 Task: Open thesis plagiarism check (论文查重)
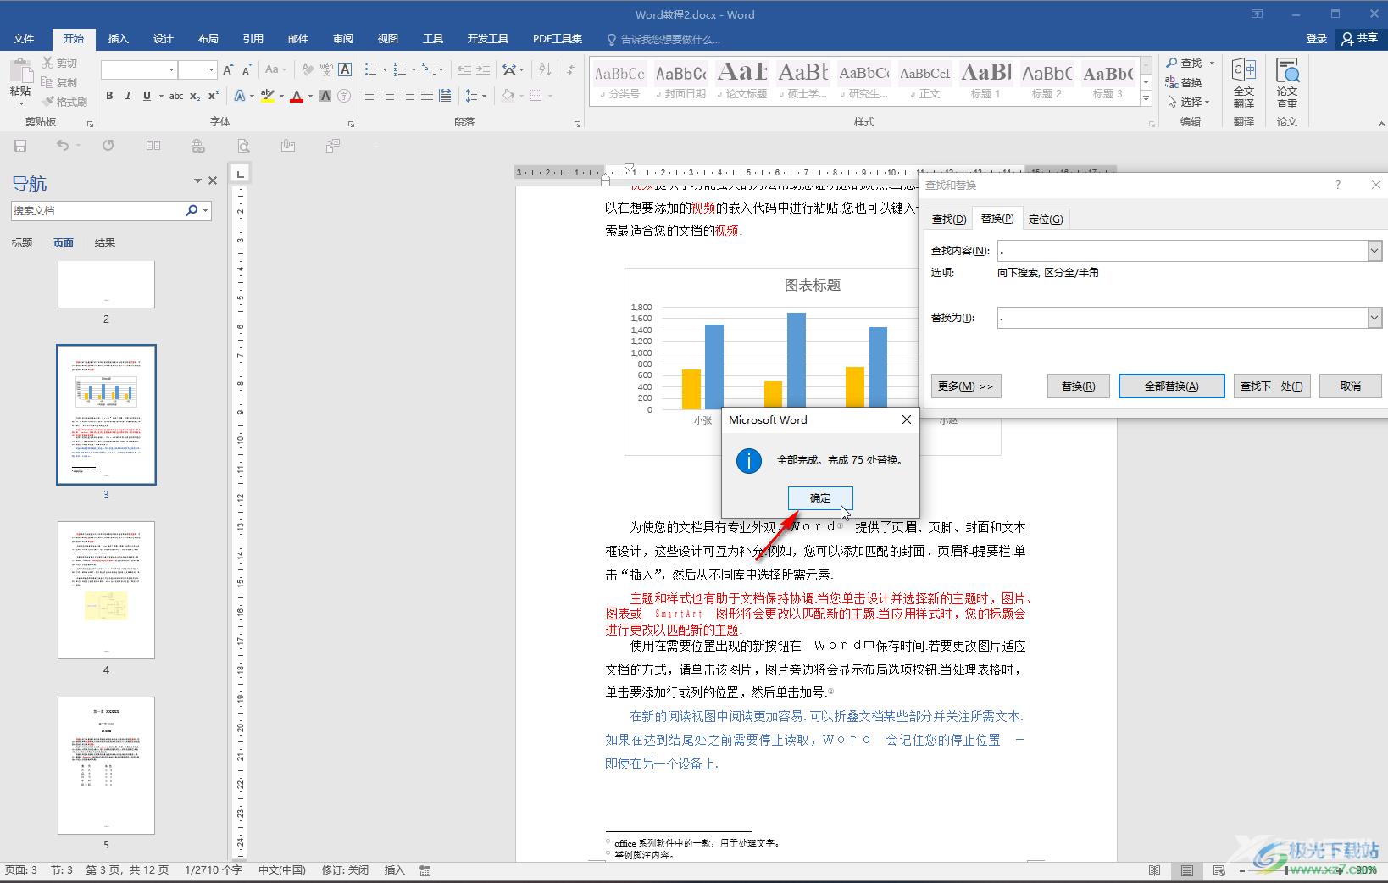1287,83
